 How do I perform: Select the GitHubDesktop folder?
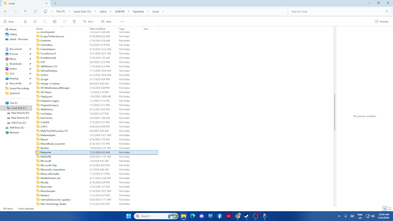(x=97, y=71)
